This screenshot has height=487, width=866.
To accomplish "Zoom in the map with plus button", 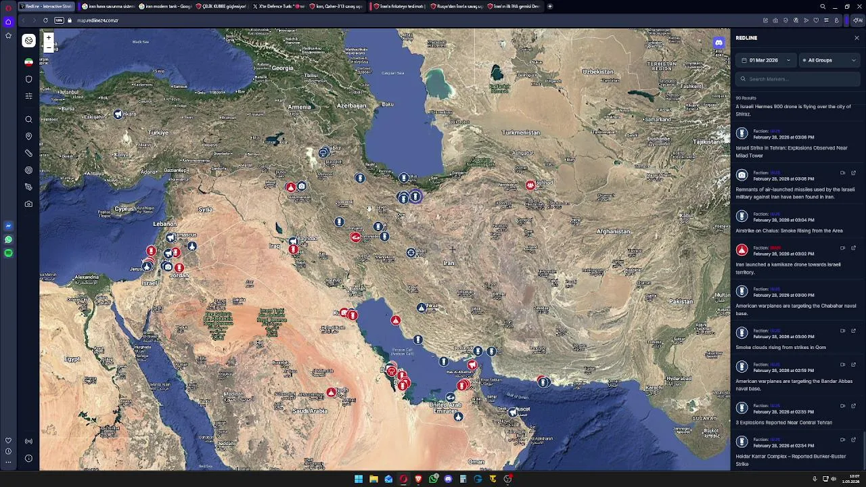I will [x=49, y=39].
